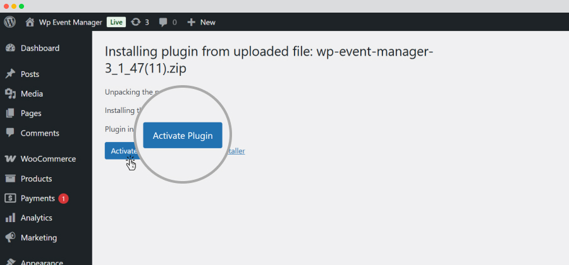This screenshot has width=569, height=265.
Task: Click the Media library icon
Action: [x=10, y=94]
